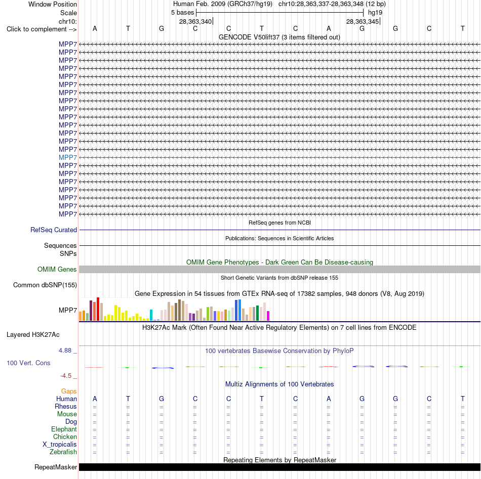Click the cyan bar in the GTEx chart
The width and height of the screenshot is (481, 479).
(151, 315)
